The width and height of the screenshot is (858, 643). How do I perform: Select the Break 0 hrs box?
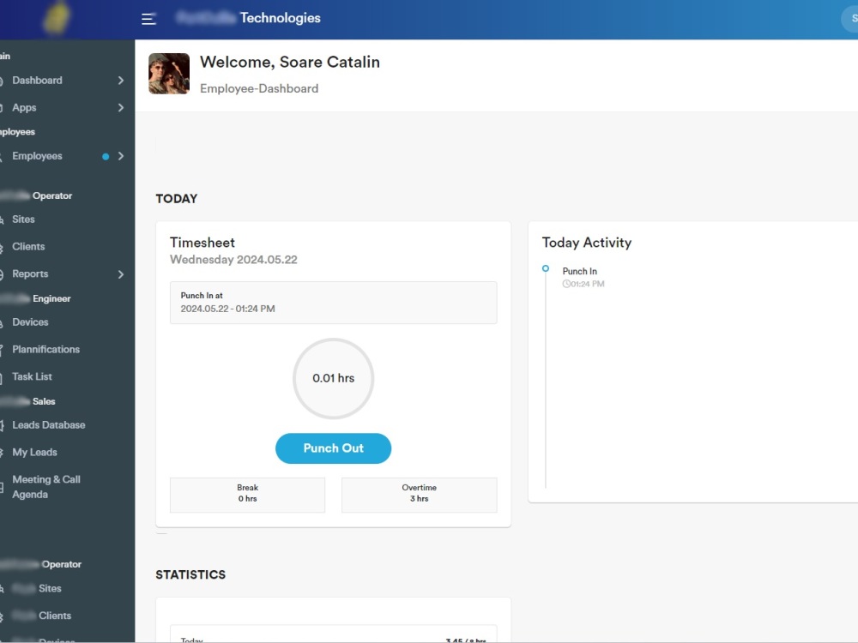pyautogui.click(x=247, y=495)
